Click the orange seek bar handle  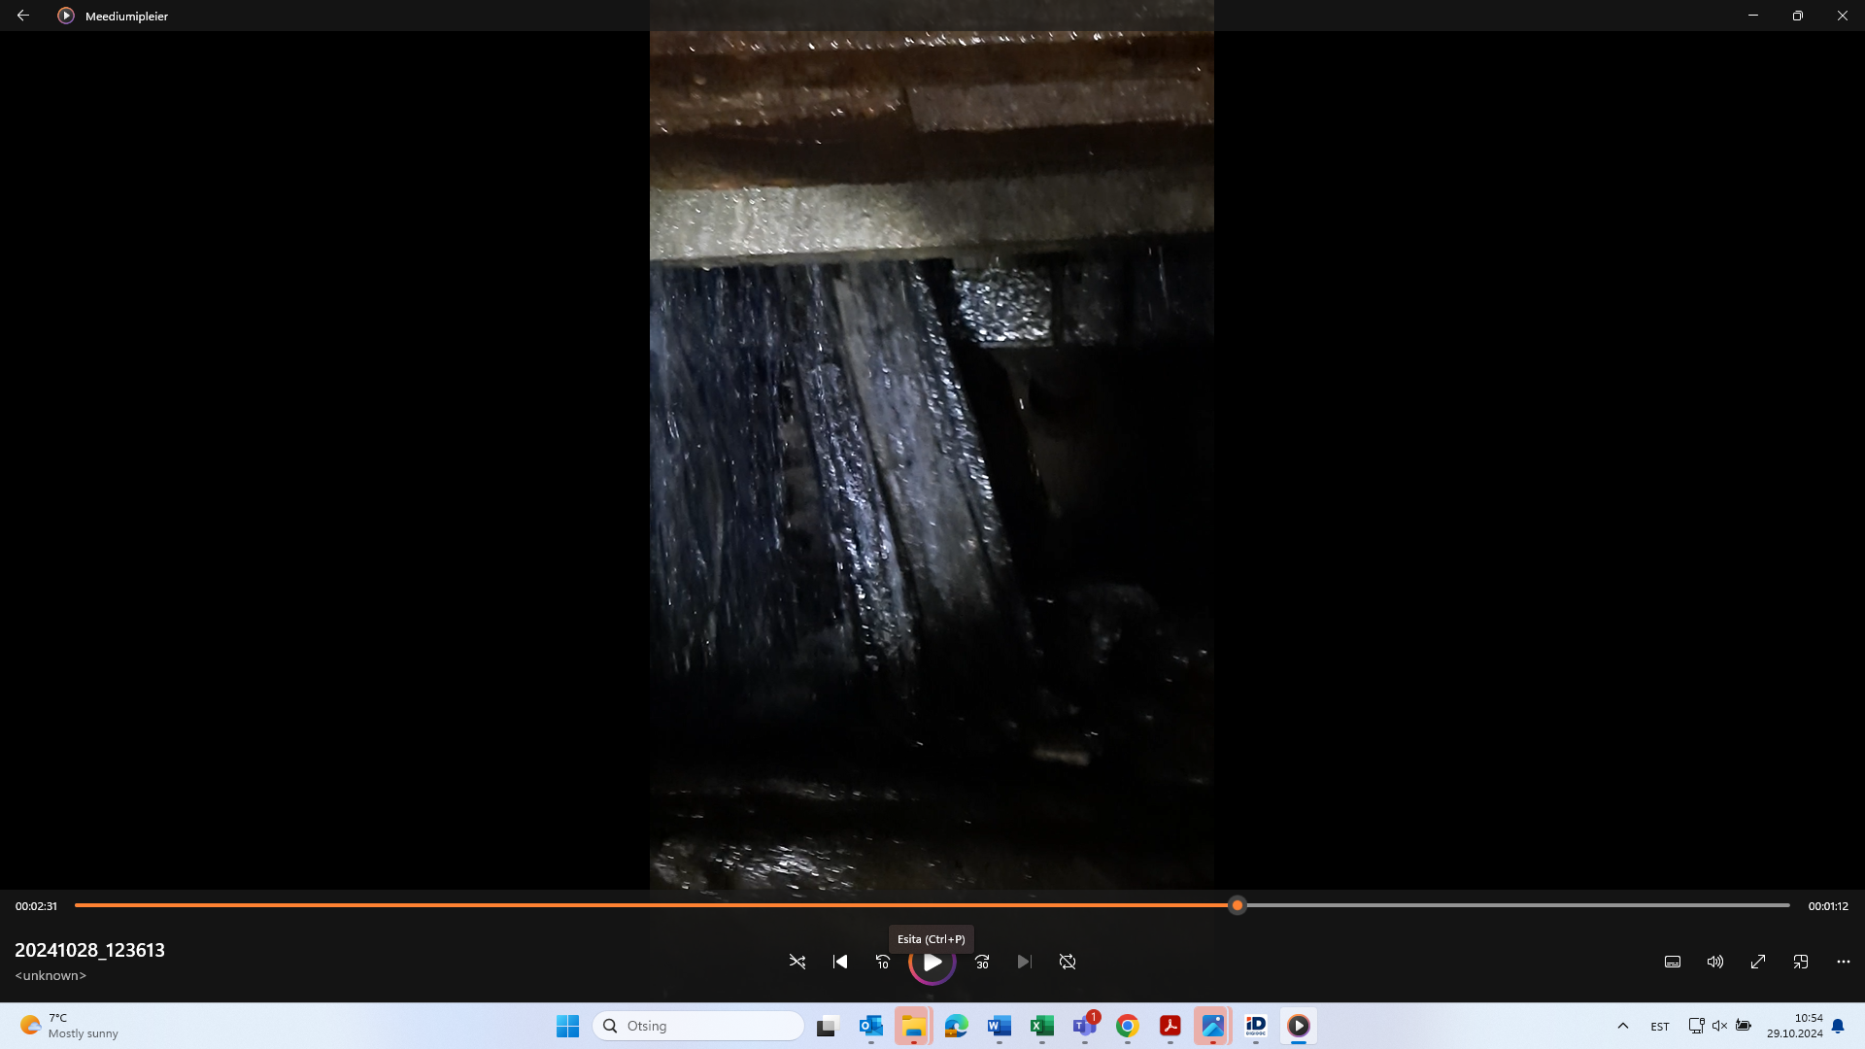pos(1238,905)
